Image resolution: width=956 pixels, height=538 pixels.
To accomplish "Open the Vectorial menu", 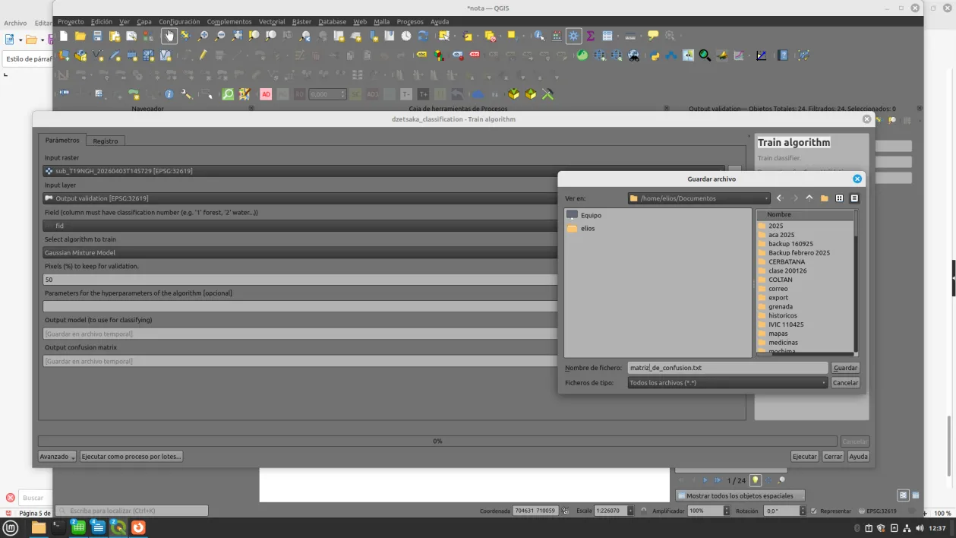I will coord(272,22).
